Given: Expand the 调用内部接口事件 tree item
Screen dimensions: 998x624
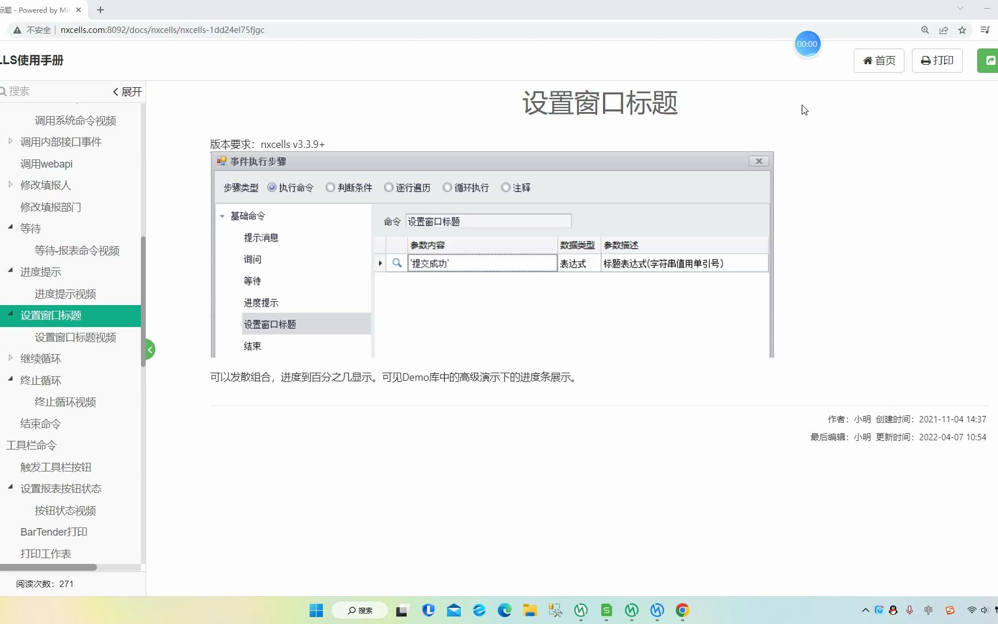Looking at the screenshot, I should (10, 142).
